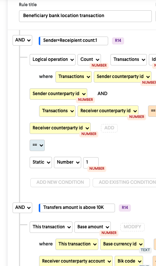The height and width of the screenshot is (266, 156).
Task: Expand the Count dropdown
Action: pyautogui.click(x=89, y=60)
